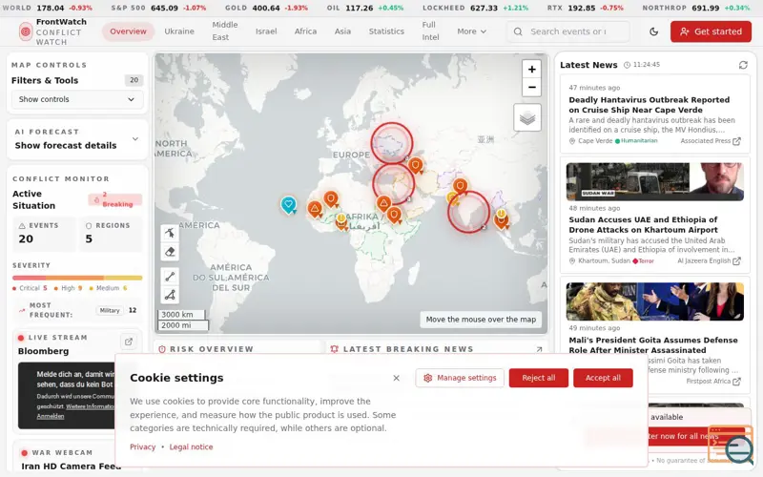Accept all cookies

click(x=603, y=378)
